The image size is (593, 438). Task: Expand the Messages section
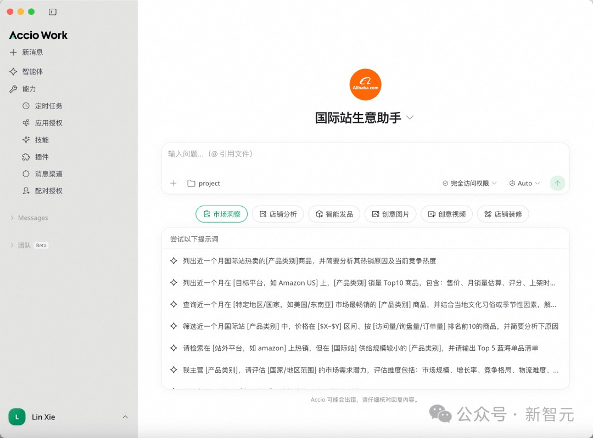(x=32, y=218)
